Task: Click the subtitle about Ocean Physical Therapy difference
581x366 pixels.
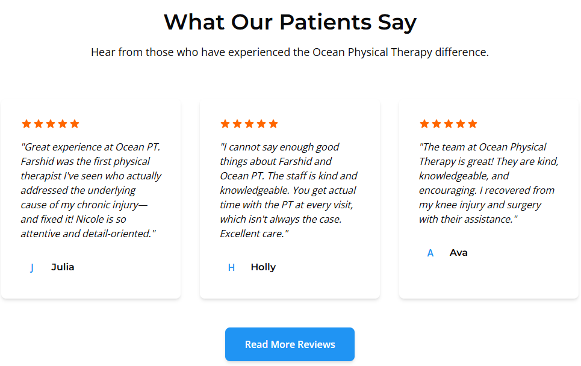Action: point(290,52)
